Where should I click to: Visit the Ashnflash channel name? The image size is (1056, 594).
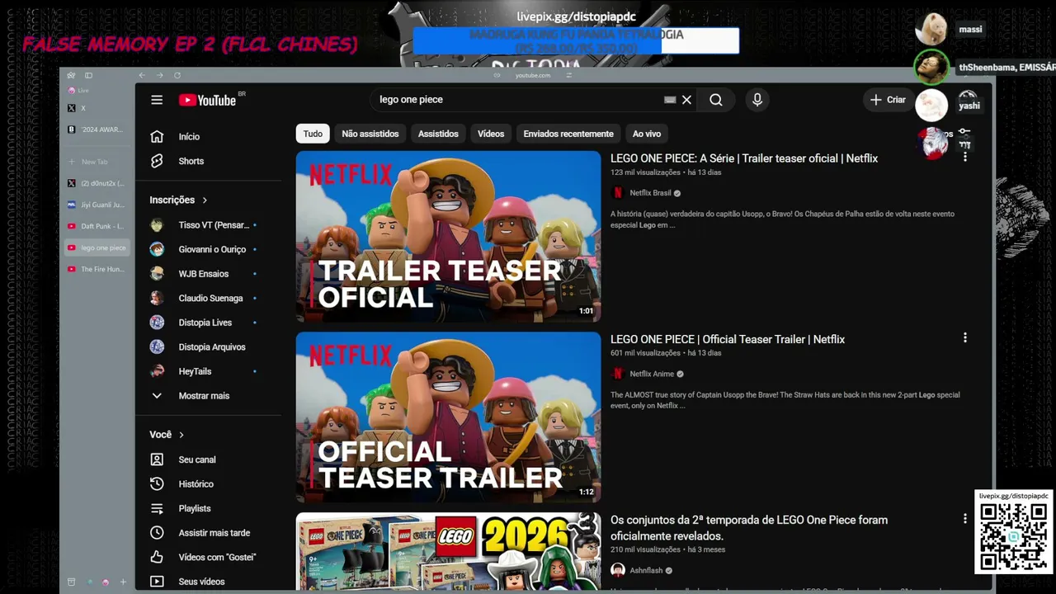pyautogui.click(x=647, y=570)
